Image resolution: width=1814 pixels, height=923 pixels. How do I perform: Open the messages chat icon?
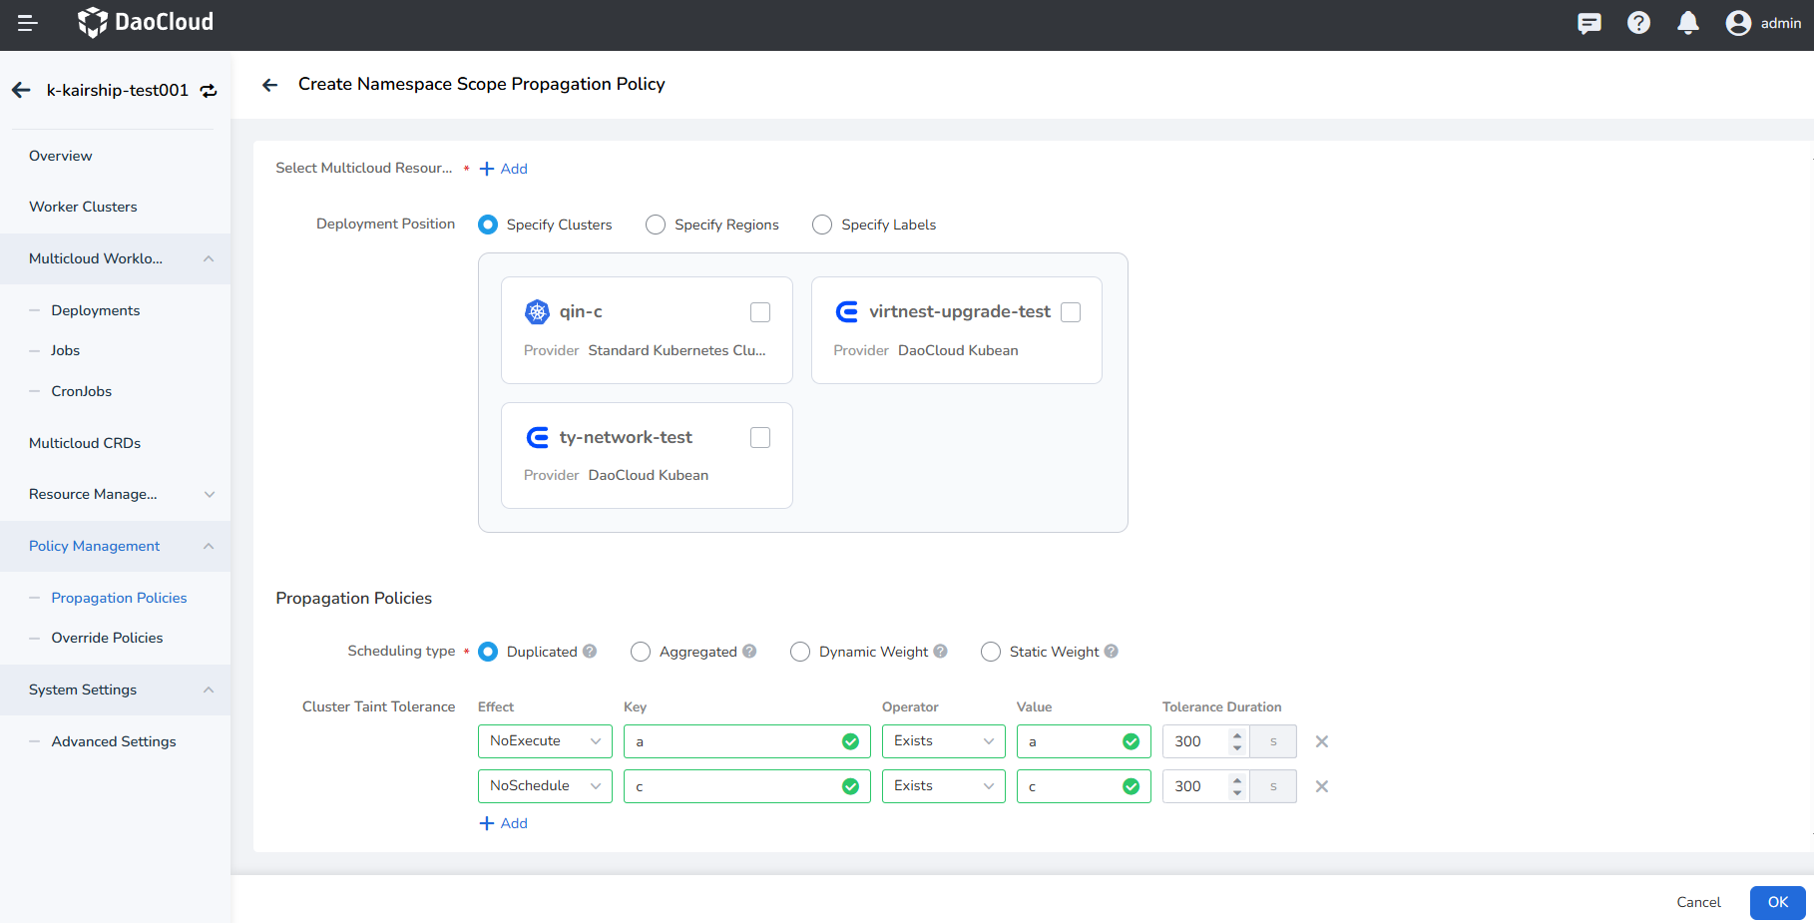click(x=1588, y=23)
